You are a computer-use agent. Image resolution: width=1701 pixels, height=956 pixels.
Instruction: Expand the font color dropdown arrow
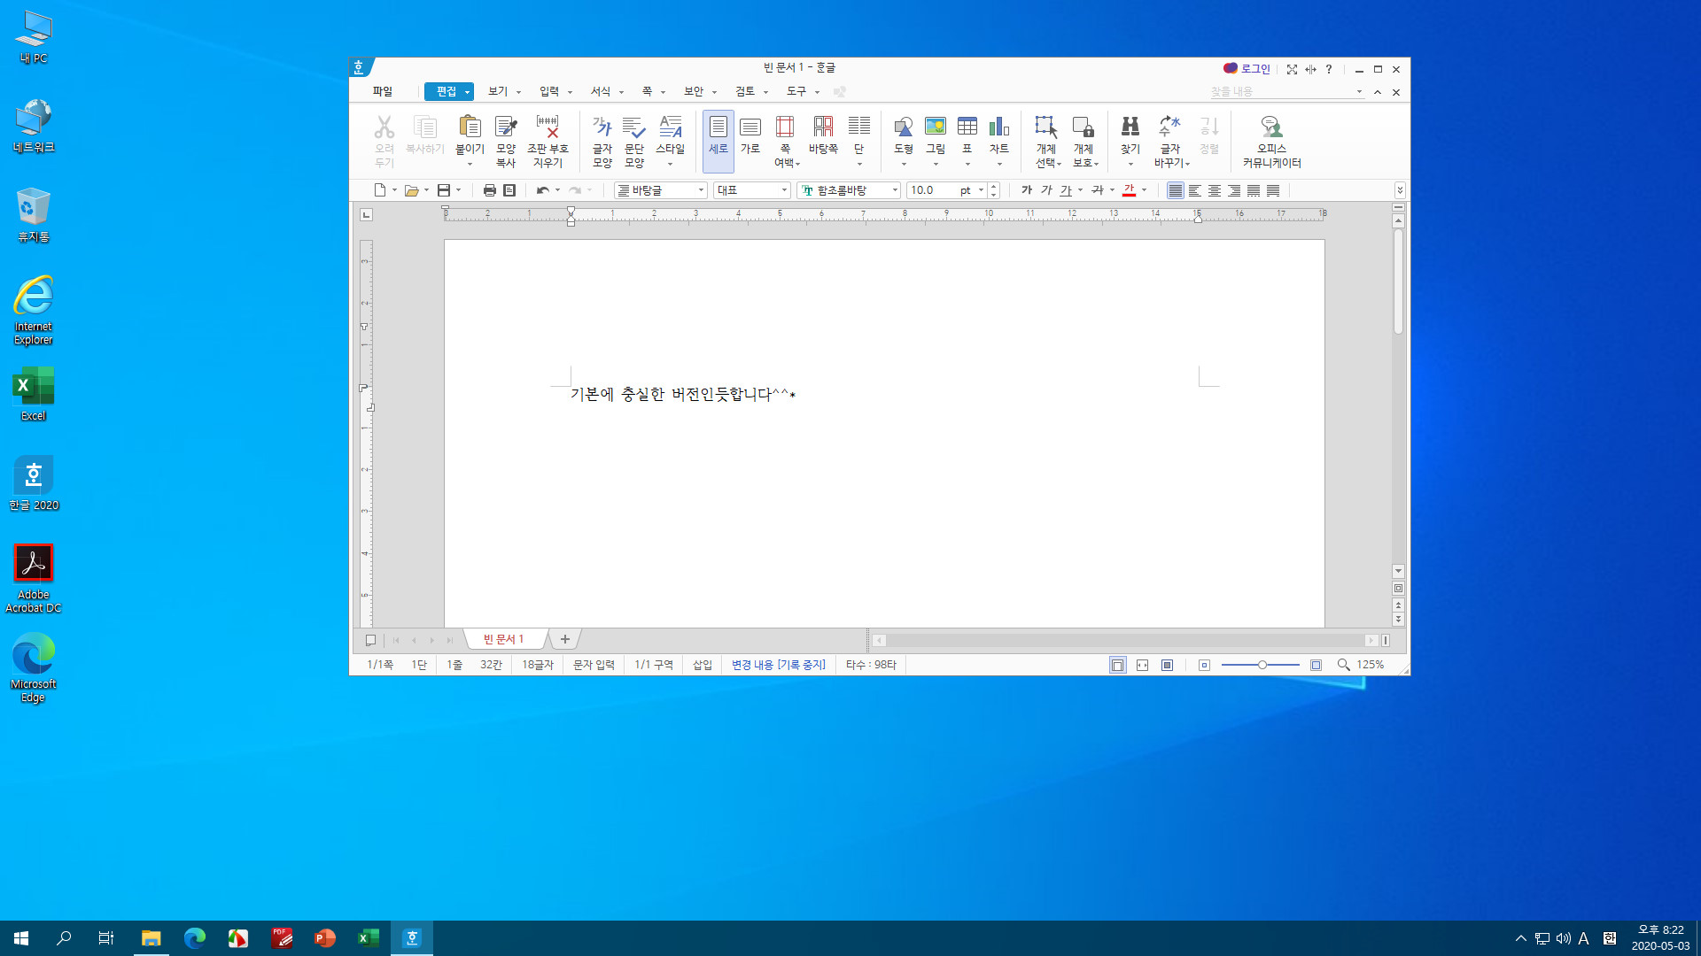(x=1145, y=190)
